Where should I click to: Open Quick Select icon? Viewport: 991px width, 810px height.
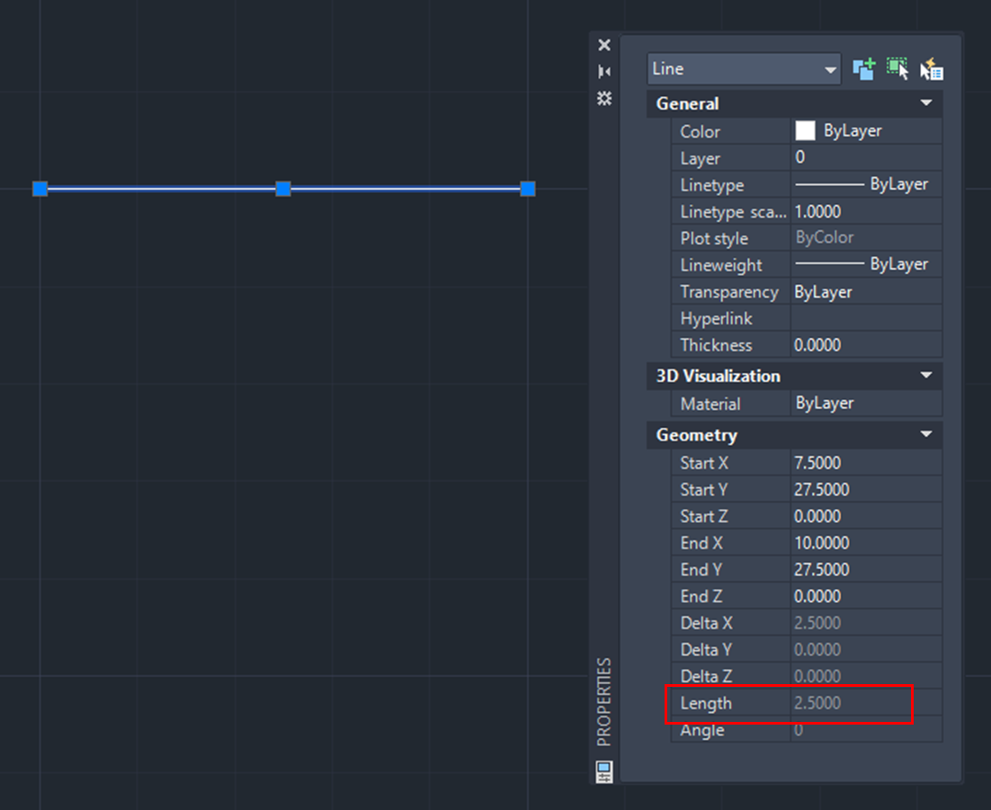[932, 68]
